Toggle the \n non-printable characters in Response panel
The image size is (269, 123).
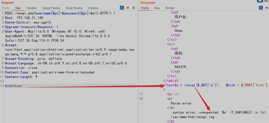[267, 8]
